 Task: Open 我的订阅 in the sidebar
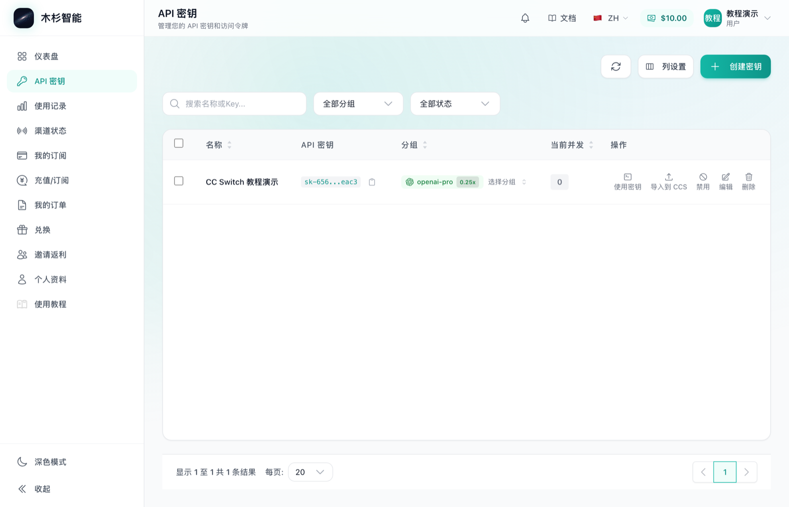[72, 155]
